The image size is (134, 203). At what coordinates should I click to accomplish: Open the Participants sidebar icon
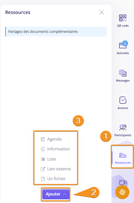[x=123, y=128]
